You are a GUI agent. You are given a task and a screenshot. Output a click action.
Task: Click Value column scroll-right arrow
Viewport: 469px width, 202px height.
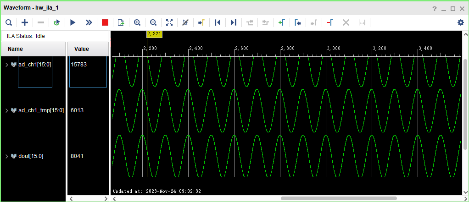tap(106, 198)
